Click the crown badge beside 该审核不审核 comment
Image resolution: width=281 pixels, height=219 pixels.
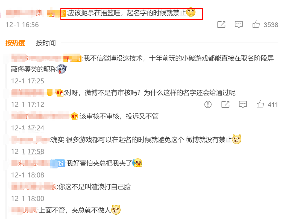74,116
